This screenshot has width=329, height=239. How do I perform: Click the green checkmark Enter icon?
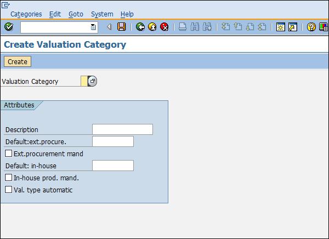click(x=9, y=27)
